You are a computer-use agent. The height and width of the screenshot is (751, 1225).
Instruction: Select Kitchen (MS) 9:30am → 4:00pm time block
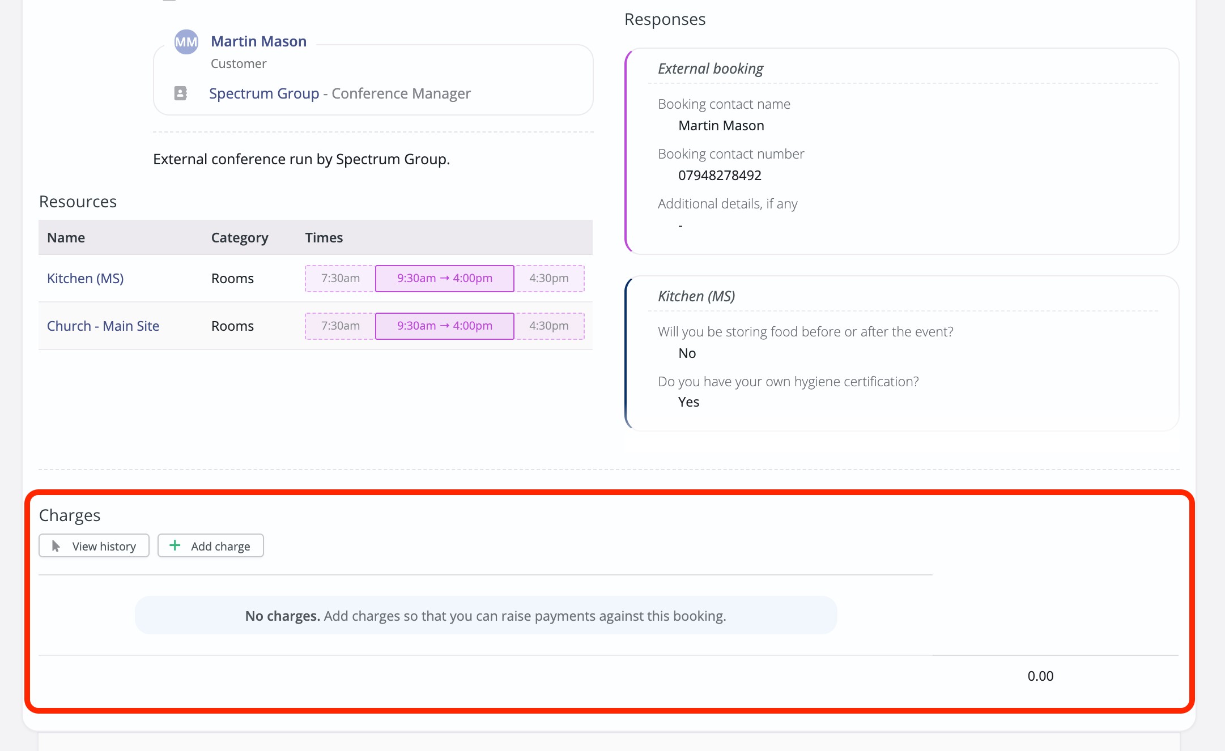pyautogui.click(x=445, y=278)
